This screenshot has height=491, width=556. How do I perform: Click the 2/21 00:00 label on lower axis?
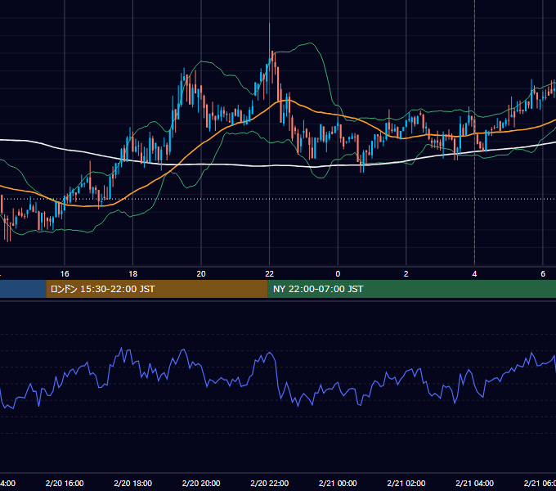pos(338,483)
